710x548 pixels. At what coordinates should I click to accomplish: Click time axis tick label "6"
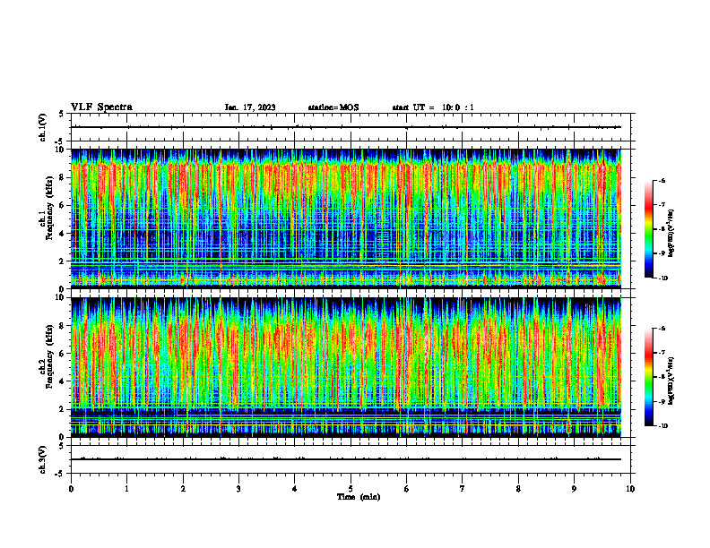tap(407, 489)
